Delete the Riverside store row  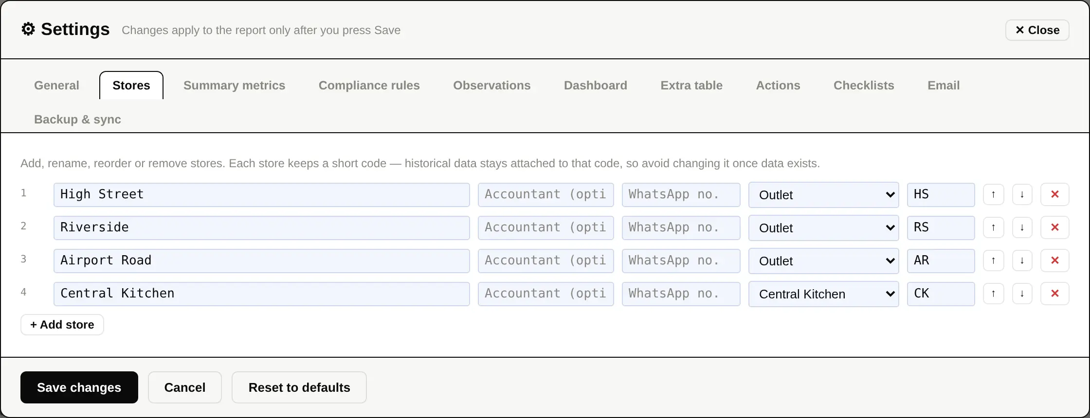[x=1054, y=227]
